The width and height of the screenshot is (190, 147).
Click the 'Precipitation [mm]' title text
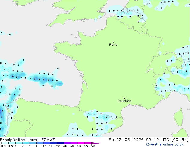click(19, 140)
